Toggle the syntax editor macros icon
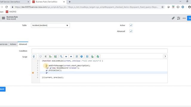 (x=34, y=56)
